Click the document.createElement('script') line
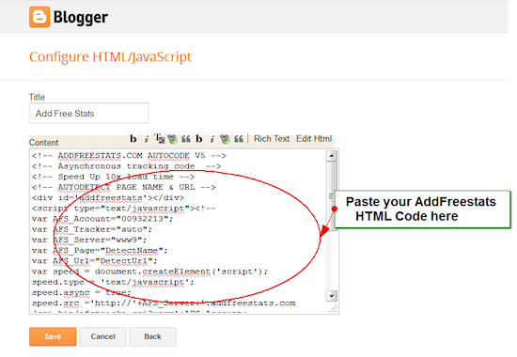The height and width of the screenshot is (357, 517). tap(150, 272)
